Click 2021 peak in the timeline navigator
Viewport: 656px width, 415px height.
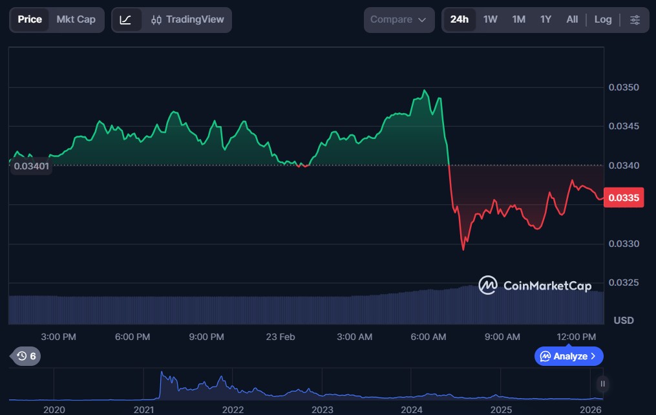click(x=162, y=375)
